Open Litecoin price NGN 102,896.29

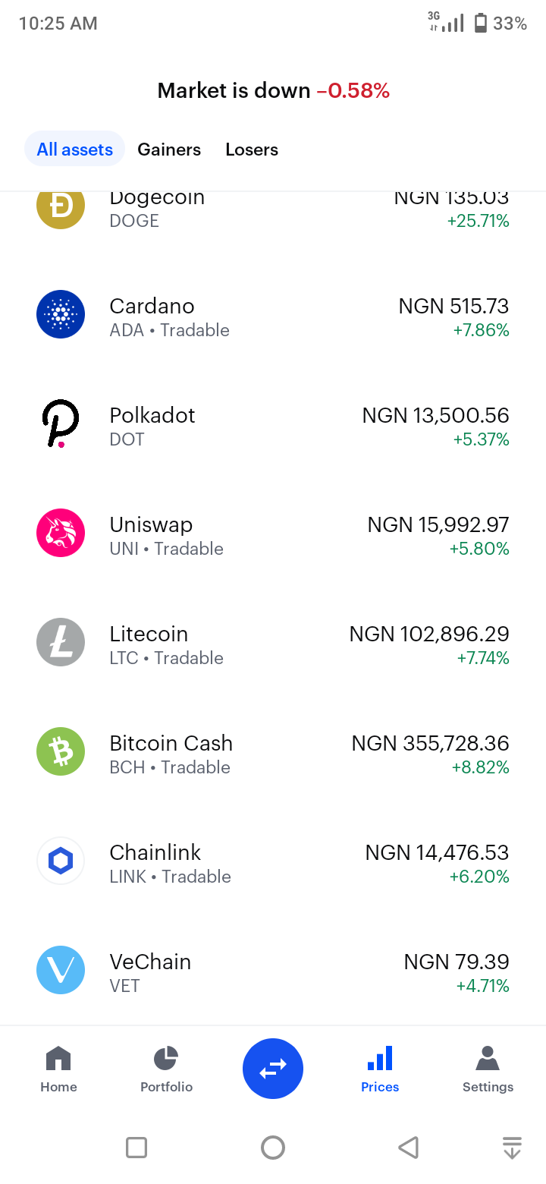click(x=429, y=634)
